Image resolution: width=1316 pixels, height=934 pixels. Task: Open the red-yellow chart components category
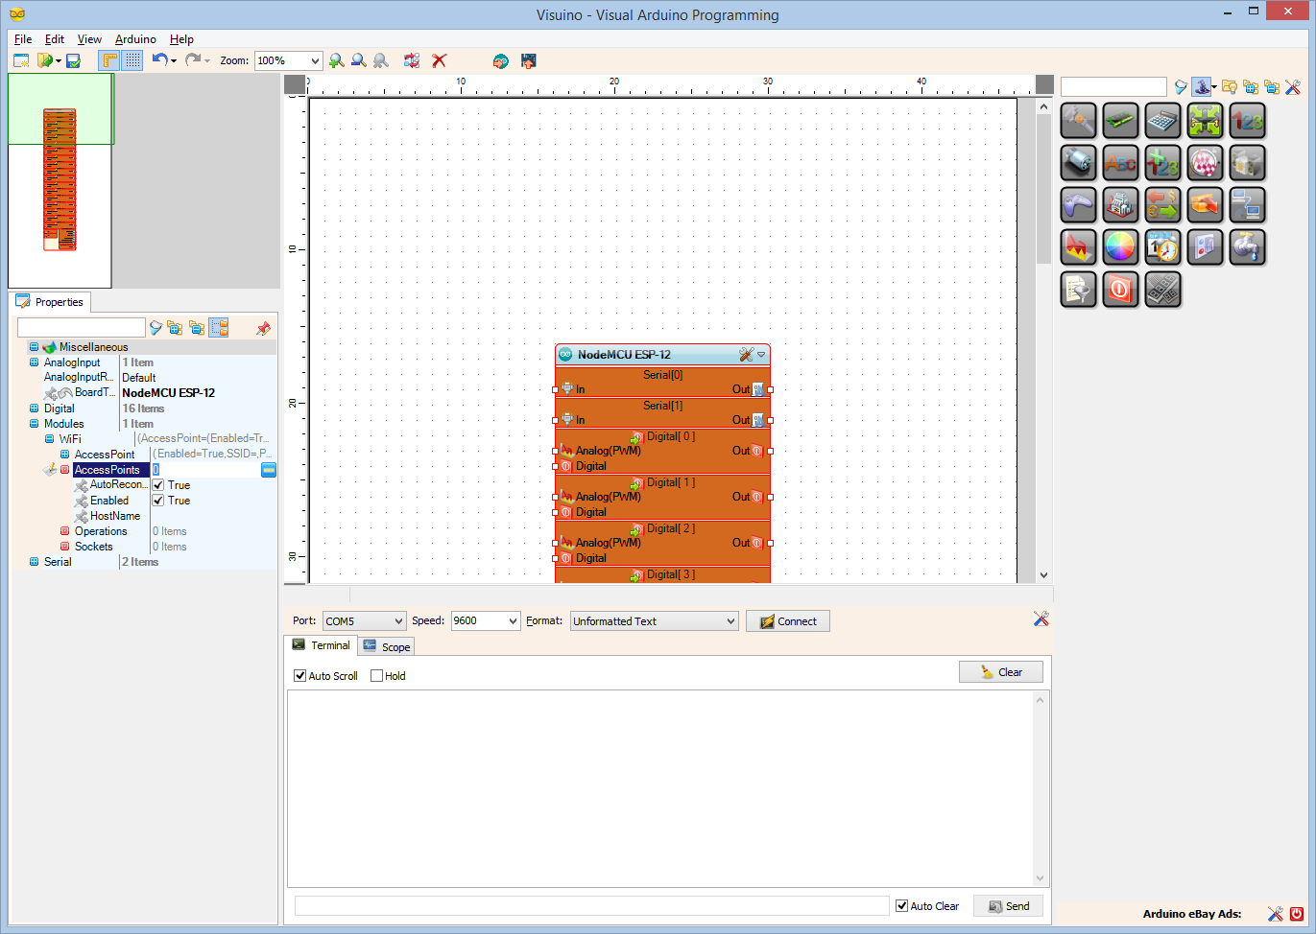[1078, 247]
